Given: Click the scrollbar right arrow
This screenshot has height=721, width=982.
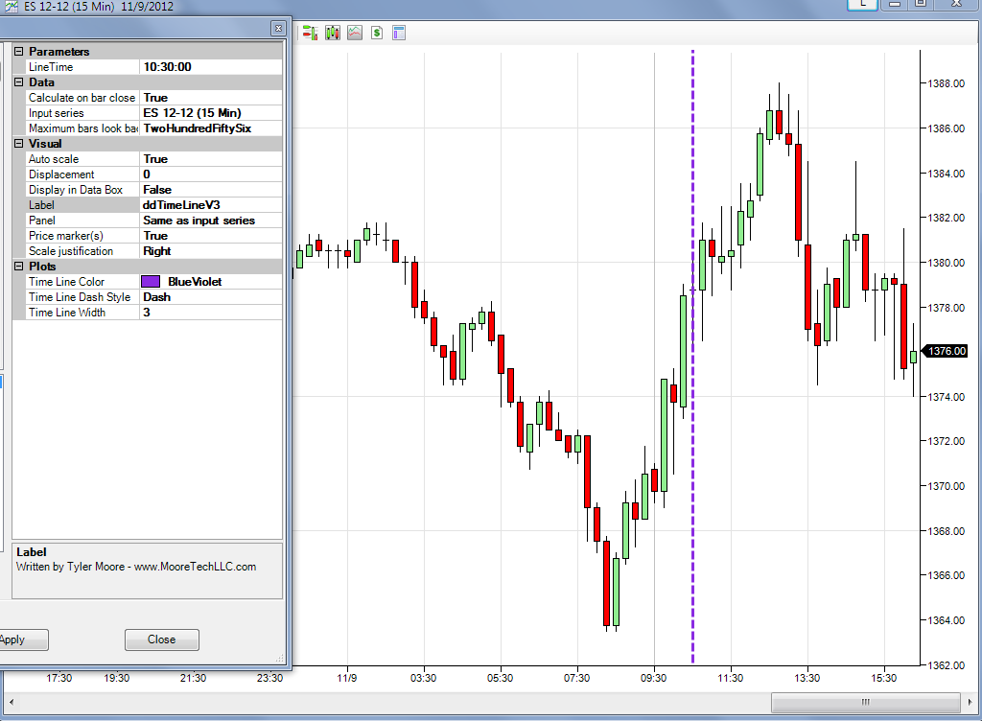Looking at the screenshot, I should 970,702.
